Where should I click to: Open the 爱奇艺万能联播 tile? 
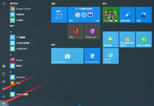pos(144,39)
